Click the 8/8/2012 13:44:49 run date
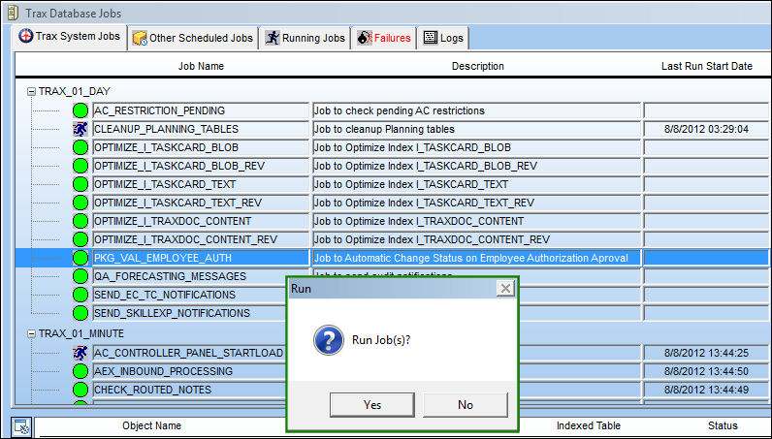772x439 pixels. [706, 390]
